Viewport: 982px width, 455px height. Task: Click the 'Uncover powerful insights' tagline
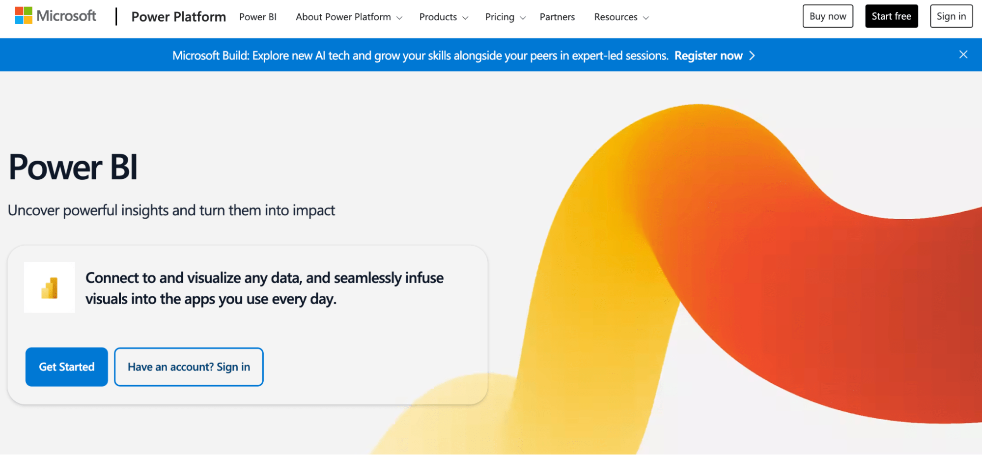pyautogui.click(x=171, y=210)
